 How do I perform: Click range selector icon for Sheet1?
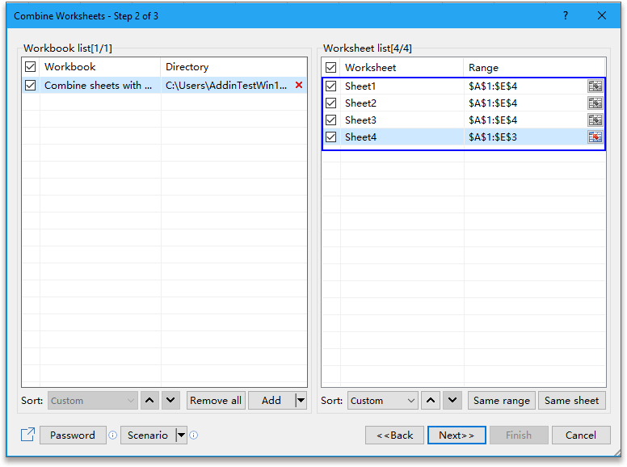pyautogui.click(x=595, y=86)
